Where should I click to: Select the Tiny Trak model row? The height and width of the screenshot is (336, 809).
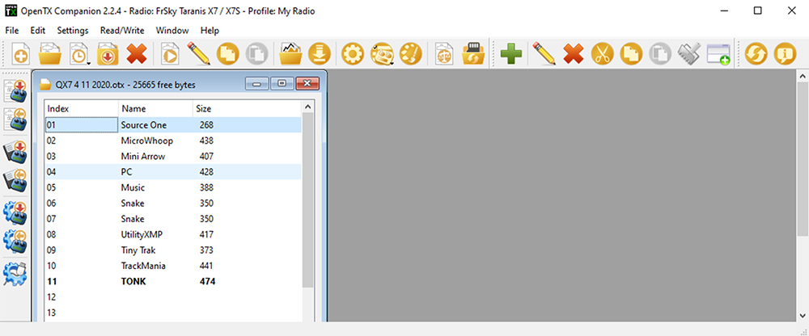click(173, 250)
